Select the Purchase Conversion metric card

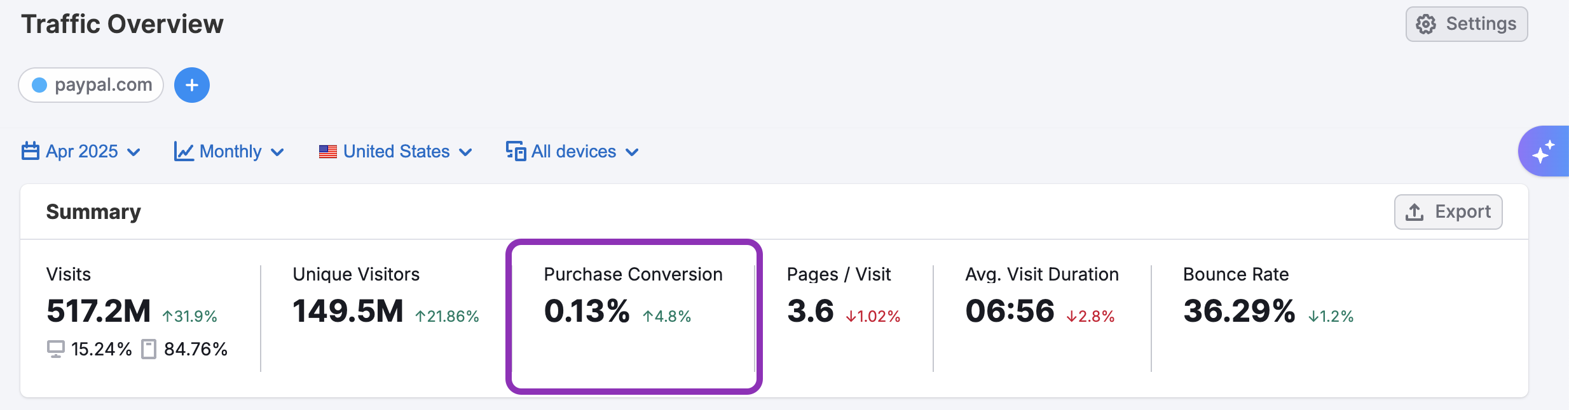(x=633, y=316)
